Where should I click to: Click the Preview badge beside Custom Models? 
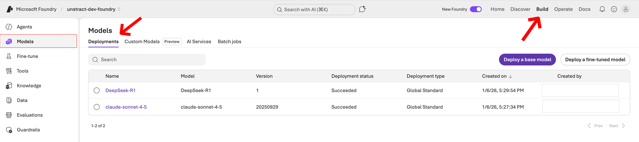(x=172, y=42)
